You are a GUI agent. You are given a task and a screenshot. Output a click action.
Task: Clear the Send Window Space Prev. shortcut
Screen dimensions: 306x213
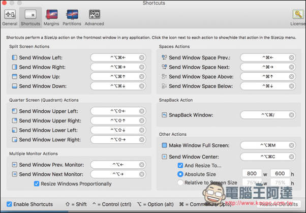292,57
